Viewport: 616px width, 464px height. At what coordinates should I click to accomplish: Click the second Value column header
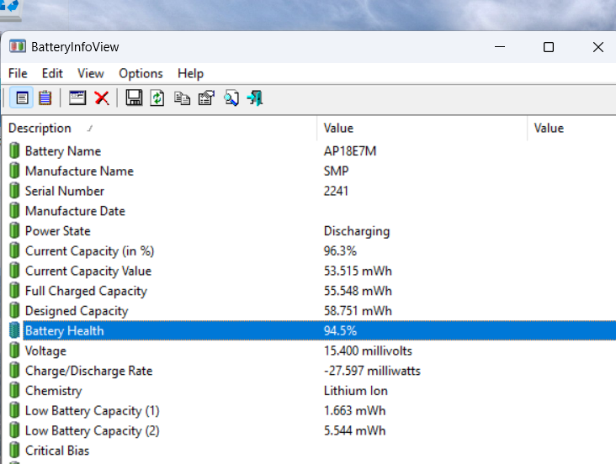[571, 128]
